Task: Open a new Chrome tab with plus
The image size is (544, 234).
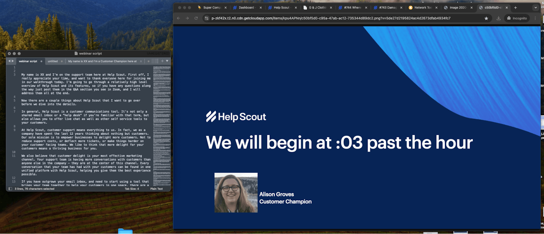Action: [x=516, y=7]
